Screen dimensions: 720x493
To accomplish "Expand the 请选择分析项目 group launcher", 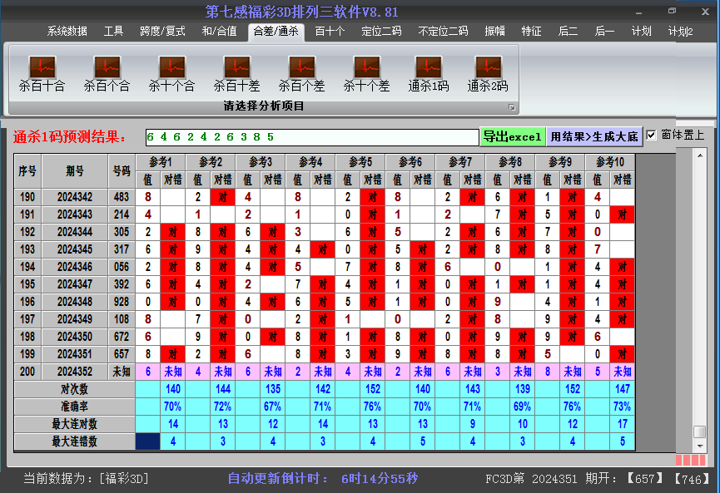I will (x=512, y=107).
